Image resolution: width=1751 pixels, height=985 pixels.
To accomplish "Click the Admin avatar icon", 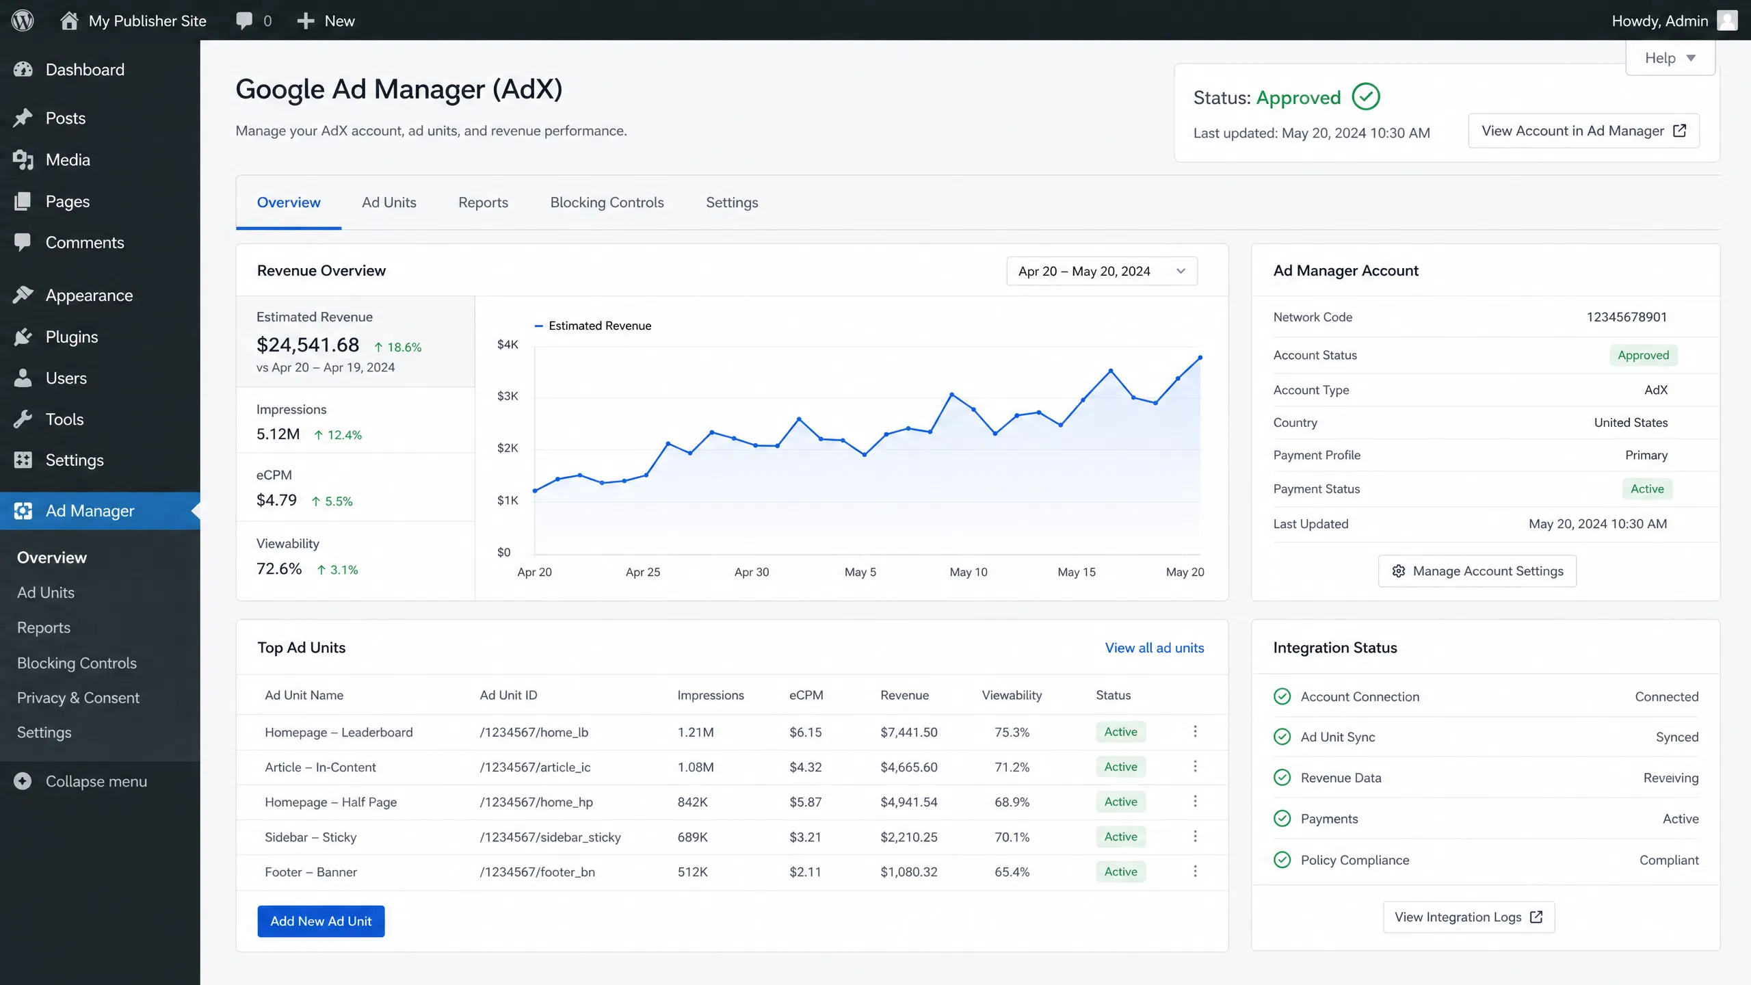I will pos(1727,21).
